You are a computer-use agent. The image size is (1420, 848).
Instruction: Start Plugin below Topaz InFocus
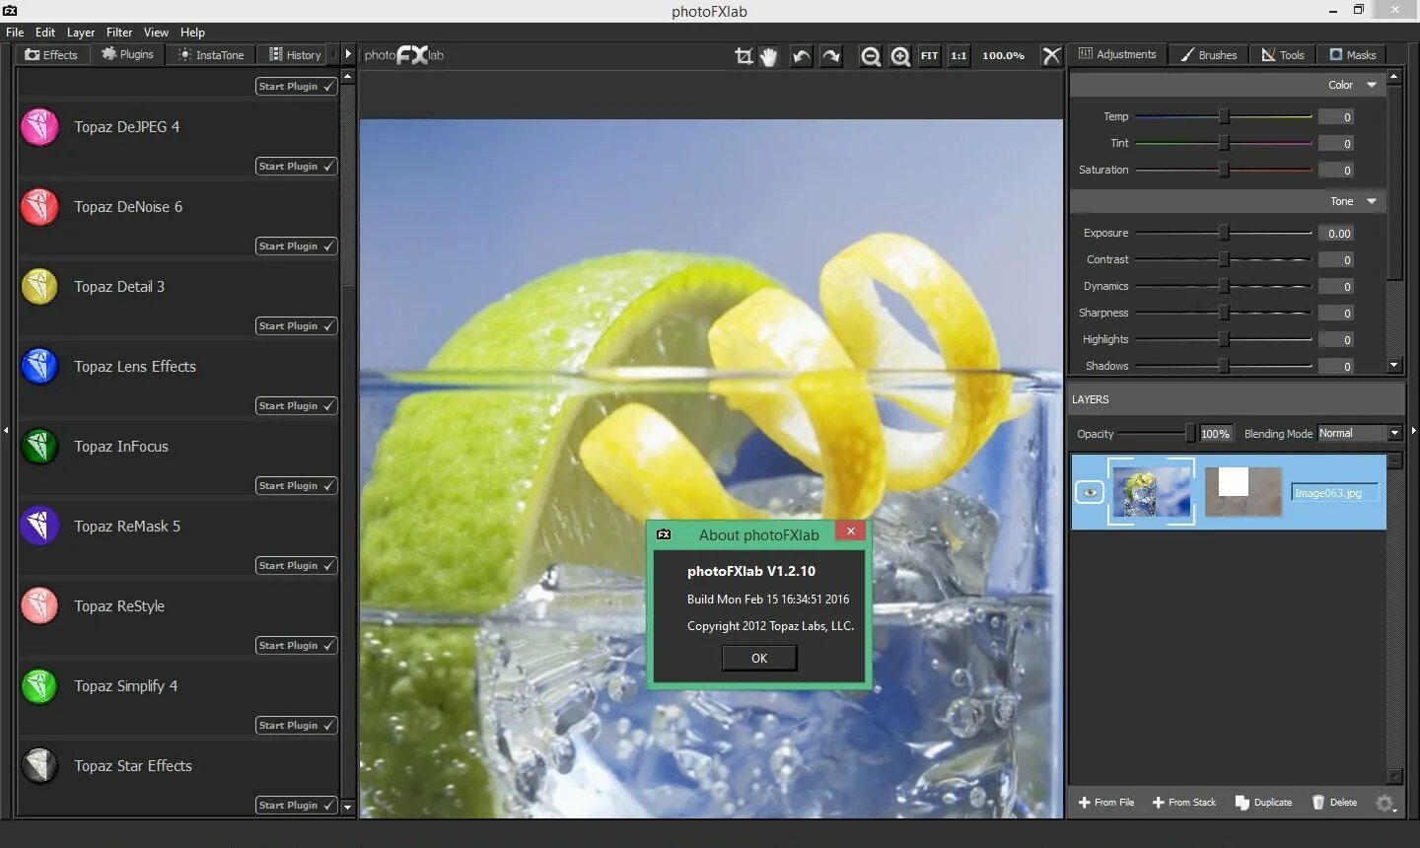296,486
